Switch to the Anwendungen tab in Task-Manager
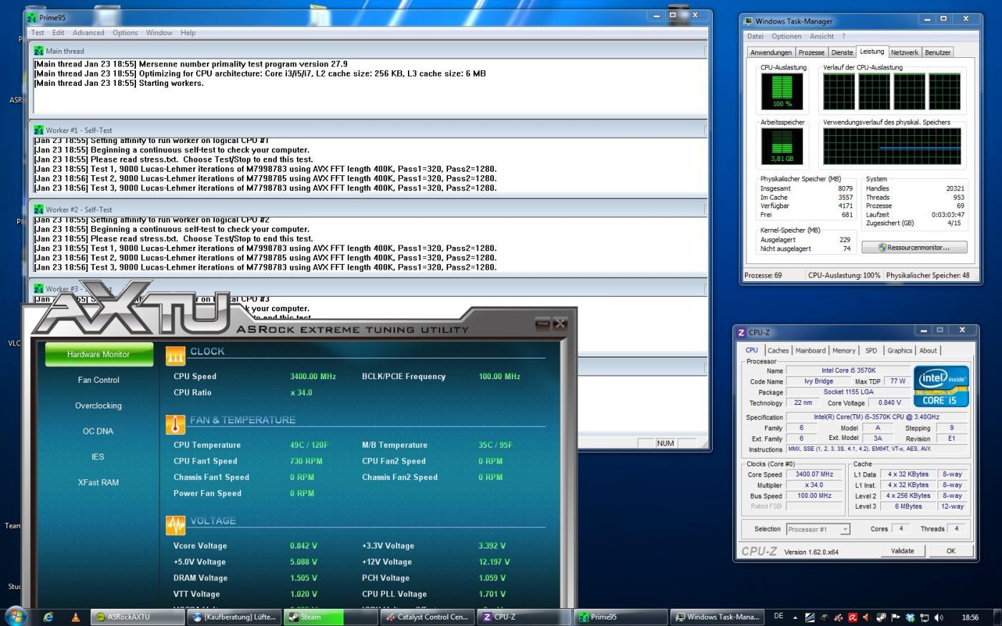The image size is (1002, 626). coord(771,52)
